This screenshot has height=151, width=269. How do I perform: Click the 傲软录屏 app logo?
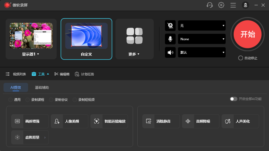7,5
